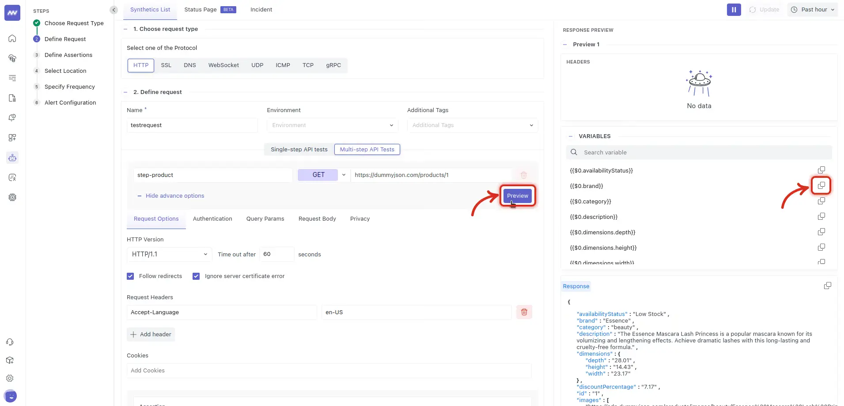Screen dimensions: 844x406
Task: Collapse the steps sidebar arrow
Action: [114, 10]
